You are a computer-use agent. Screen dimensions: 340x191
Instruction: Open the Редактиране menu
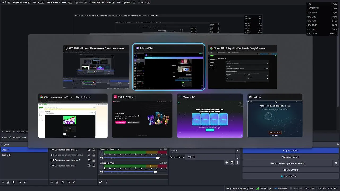22,2
